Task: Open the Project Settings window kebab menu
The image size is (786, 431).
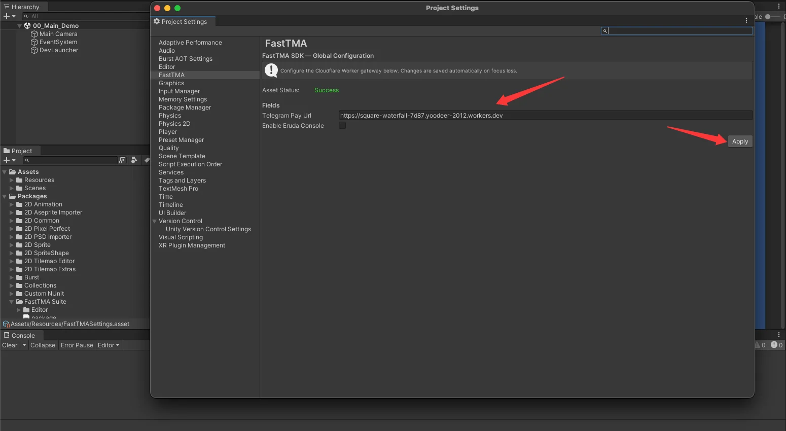Action: click(746, 21)
